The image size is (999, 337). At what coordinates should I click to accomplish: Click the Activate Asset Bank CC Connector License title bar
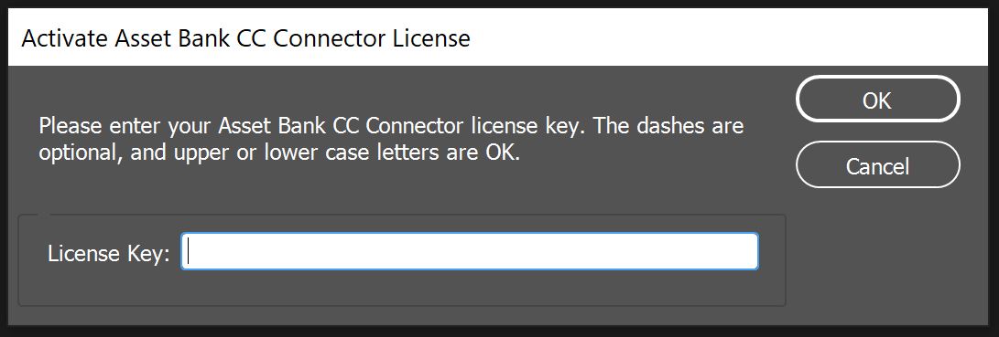click(500, 38)
